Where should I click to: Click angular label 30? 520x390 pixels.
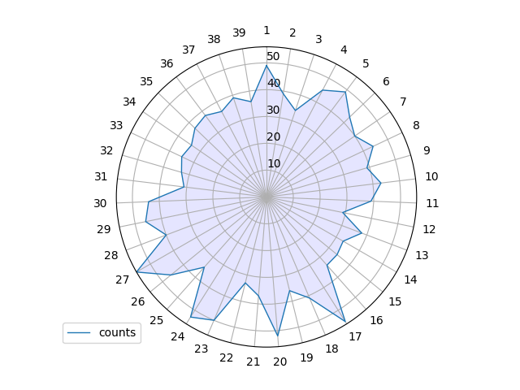click(x=100, y=203)
